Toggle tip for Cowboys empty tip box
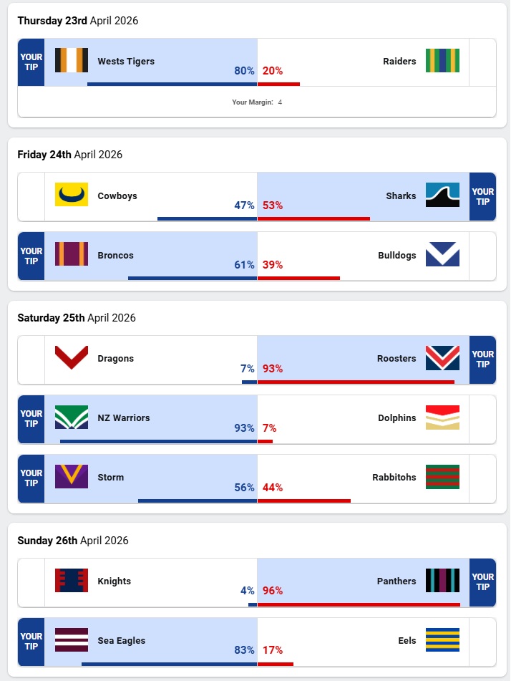The width and height of the screenshot is (511, 681). point(31,196)
